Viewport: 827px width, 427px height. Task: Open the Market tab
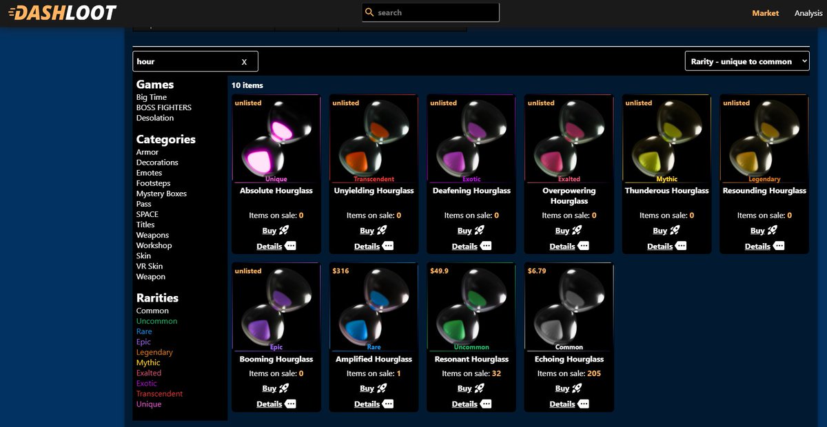click(766, 13)
